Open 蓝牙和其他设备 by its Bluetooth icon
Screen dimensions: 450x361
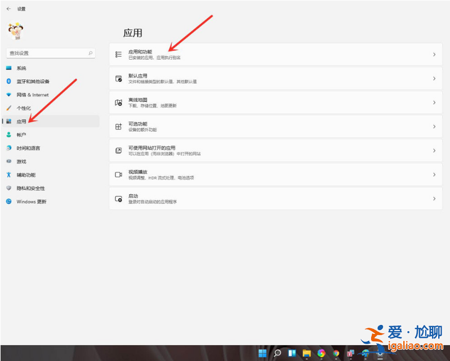(9, 81)
